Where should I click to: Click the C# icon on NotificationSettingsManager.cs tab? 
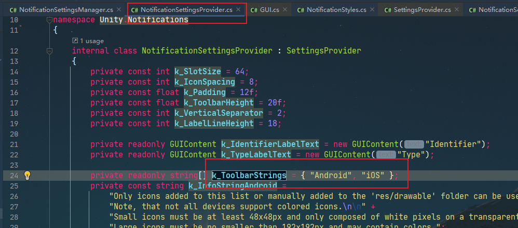(x=13, y=10)
